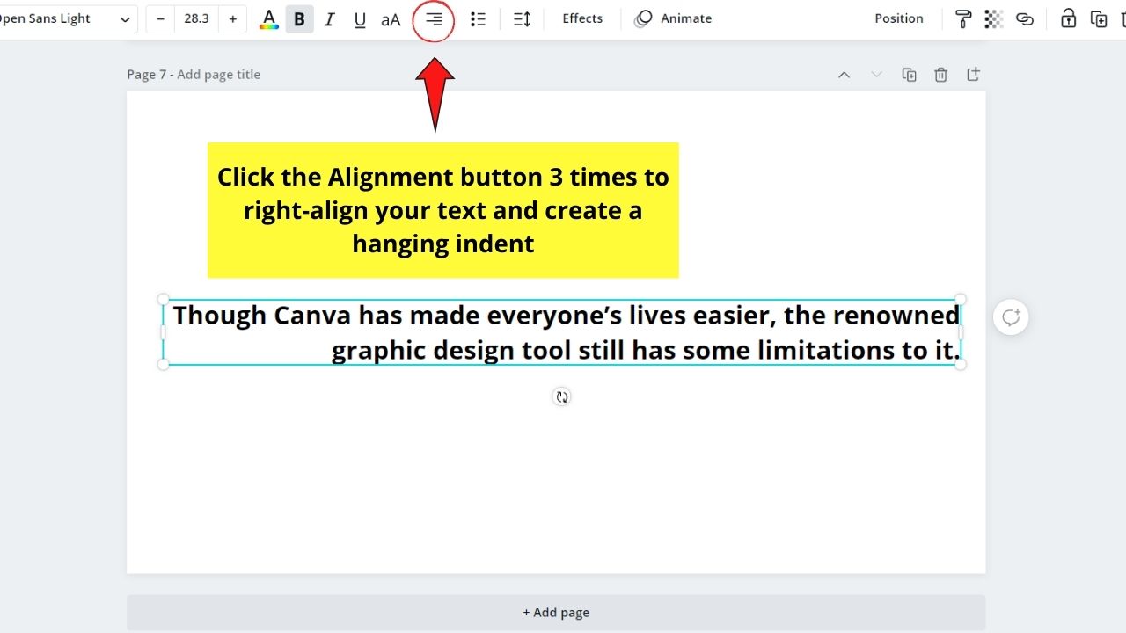Delete page 7 with trash icon
This screenshot has width=1126, height=633.
coord(941,75)
